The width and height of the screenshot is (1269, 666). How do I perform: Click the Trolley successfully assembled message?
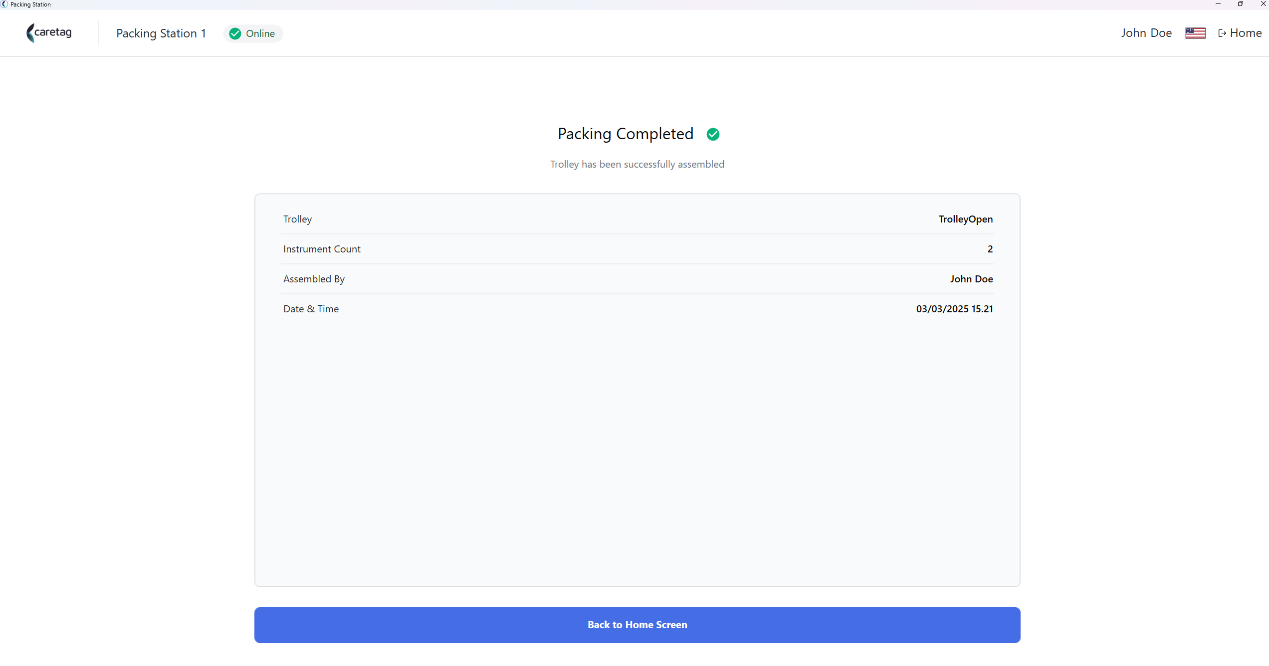(637, 164)
